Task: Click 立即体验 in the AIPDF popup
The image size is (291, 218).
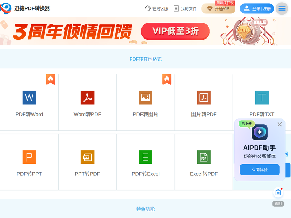Action: (260, 170)
